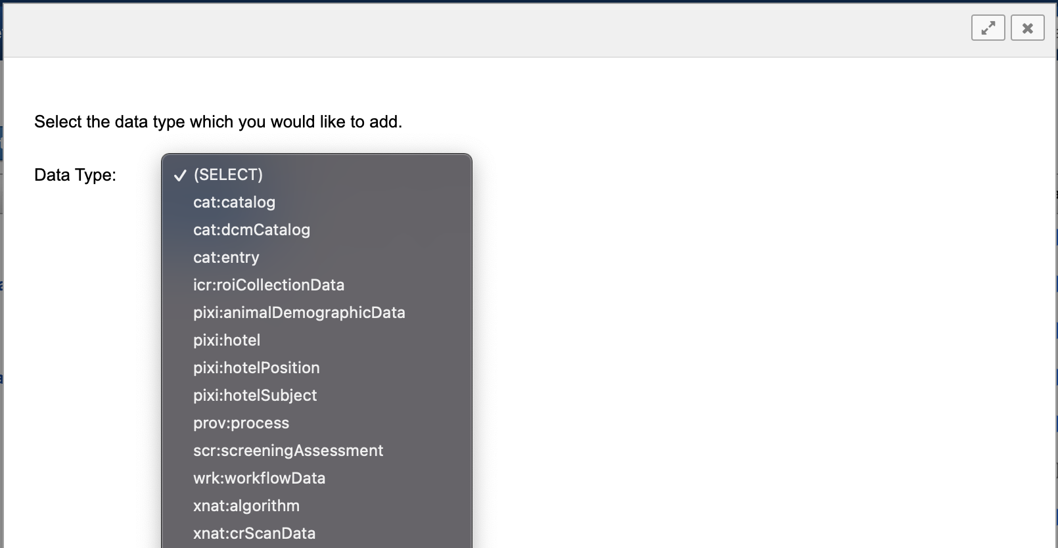The height and width of the screenshot is (548, 1058).
Task: Select pixi:hotelPosition data type
Action: [x=256, y=368]
